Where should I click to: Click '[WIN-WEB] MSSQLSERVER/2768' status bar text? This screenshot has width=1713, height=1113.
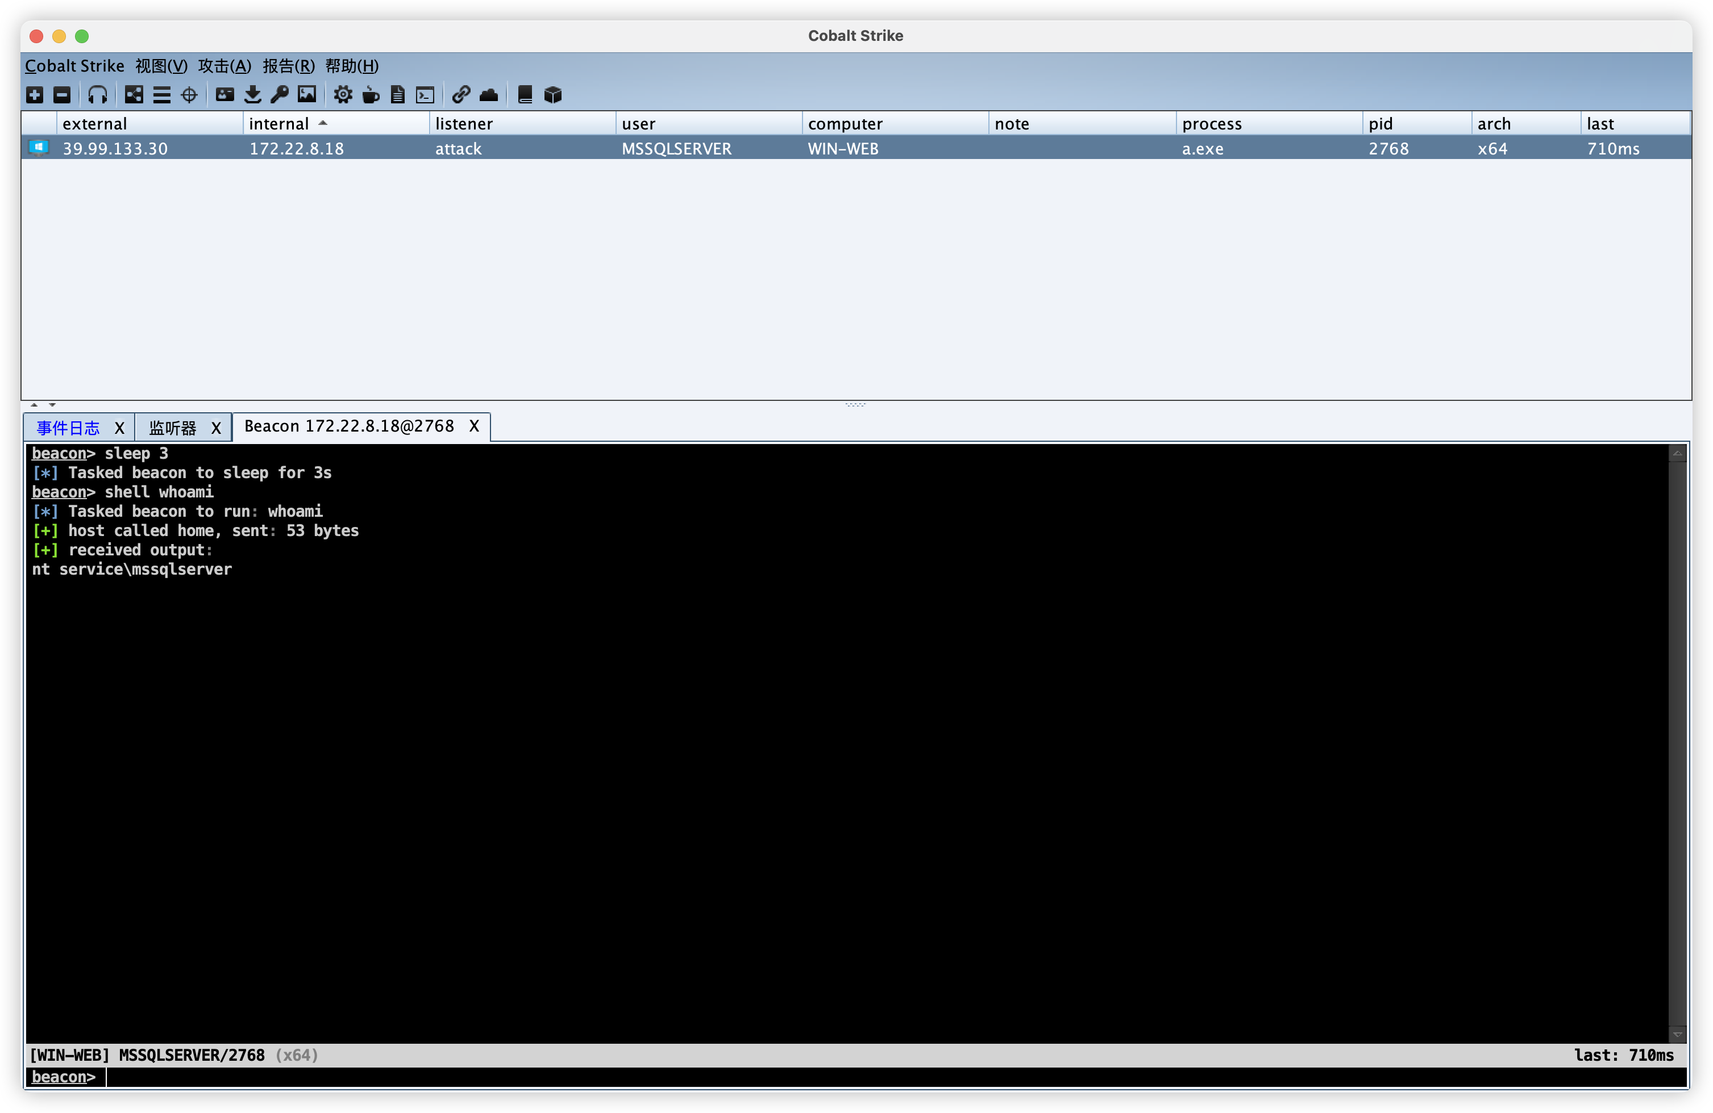tap(147, 1056)
